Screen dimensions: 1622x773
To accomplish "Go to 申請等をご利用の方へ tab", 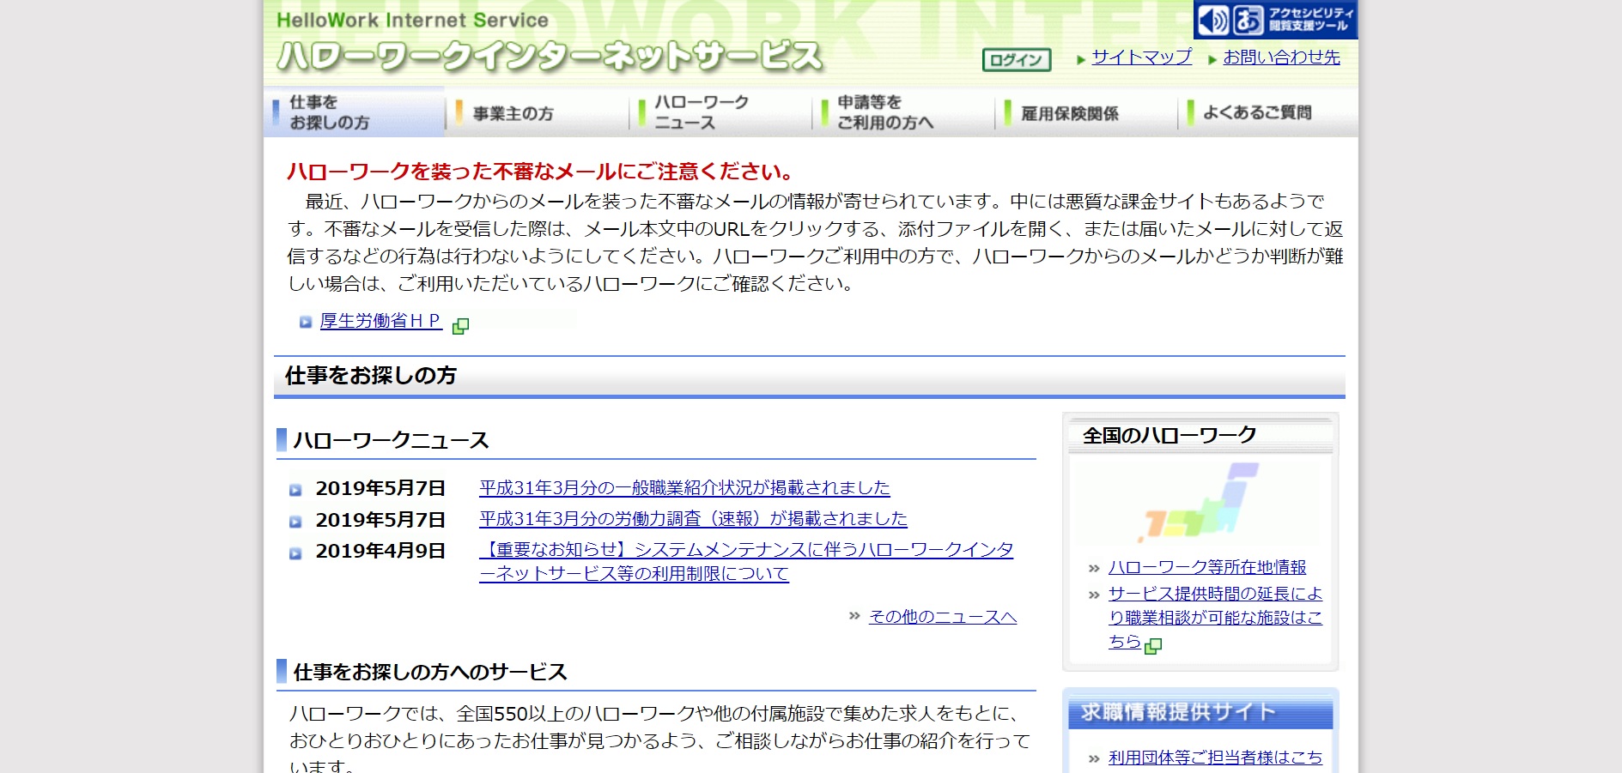I will point(902,112).
